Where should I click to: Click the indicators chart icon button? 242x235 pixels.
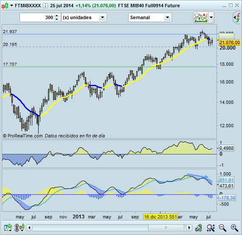click(201, 17)
